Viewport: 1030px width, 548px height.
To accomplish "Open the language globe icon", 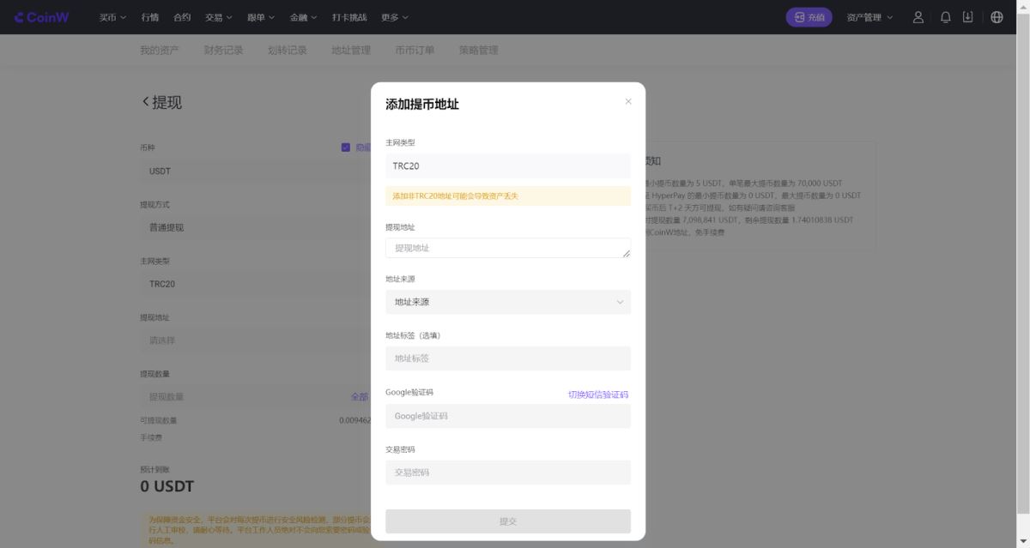I will click(997, 16).
